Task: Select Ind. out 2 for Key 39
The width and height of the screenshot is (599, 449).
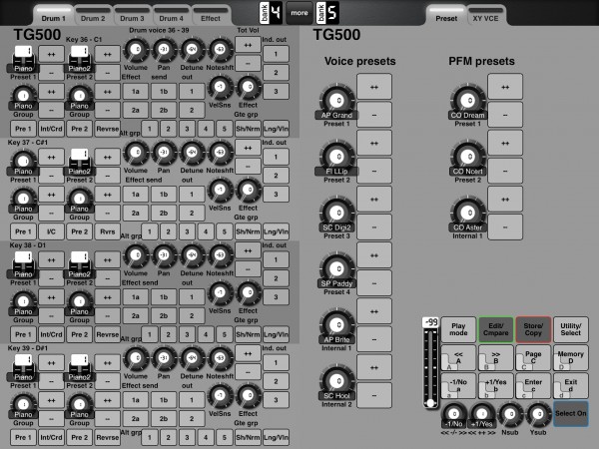Action: click(276, 381)
